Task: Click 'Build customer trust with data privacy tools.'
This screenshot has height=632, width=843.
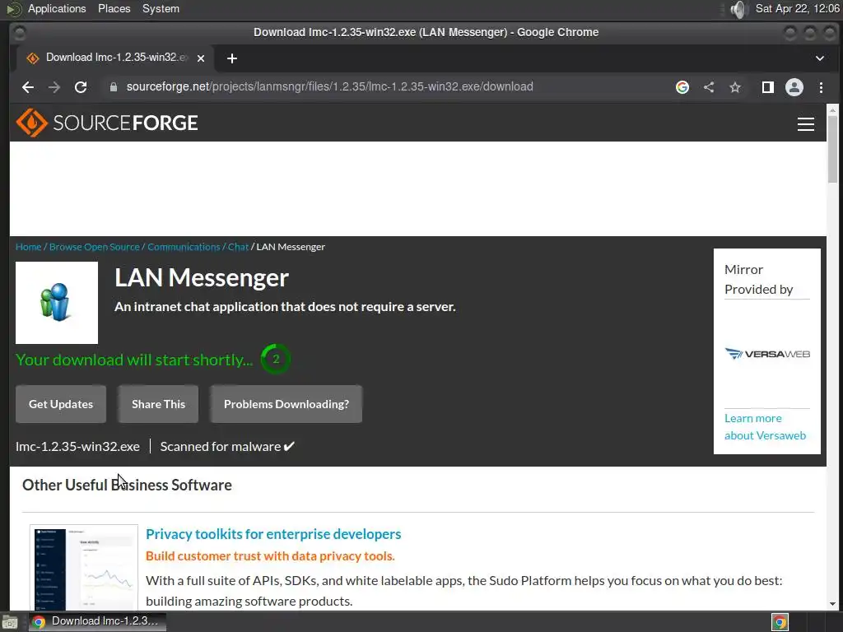Action: tap(270, 555)
